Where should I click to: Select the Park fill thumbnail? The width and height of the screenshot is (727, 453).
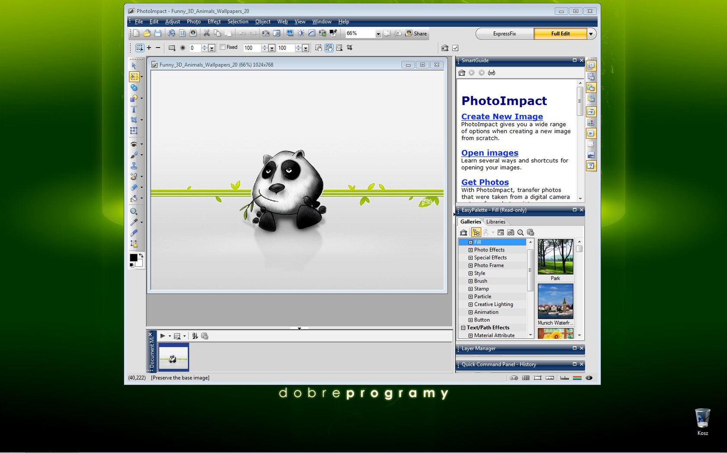[x=555, y=257]
